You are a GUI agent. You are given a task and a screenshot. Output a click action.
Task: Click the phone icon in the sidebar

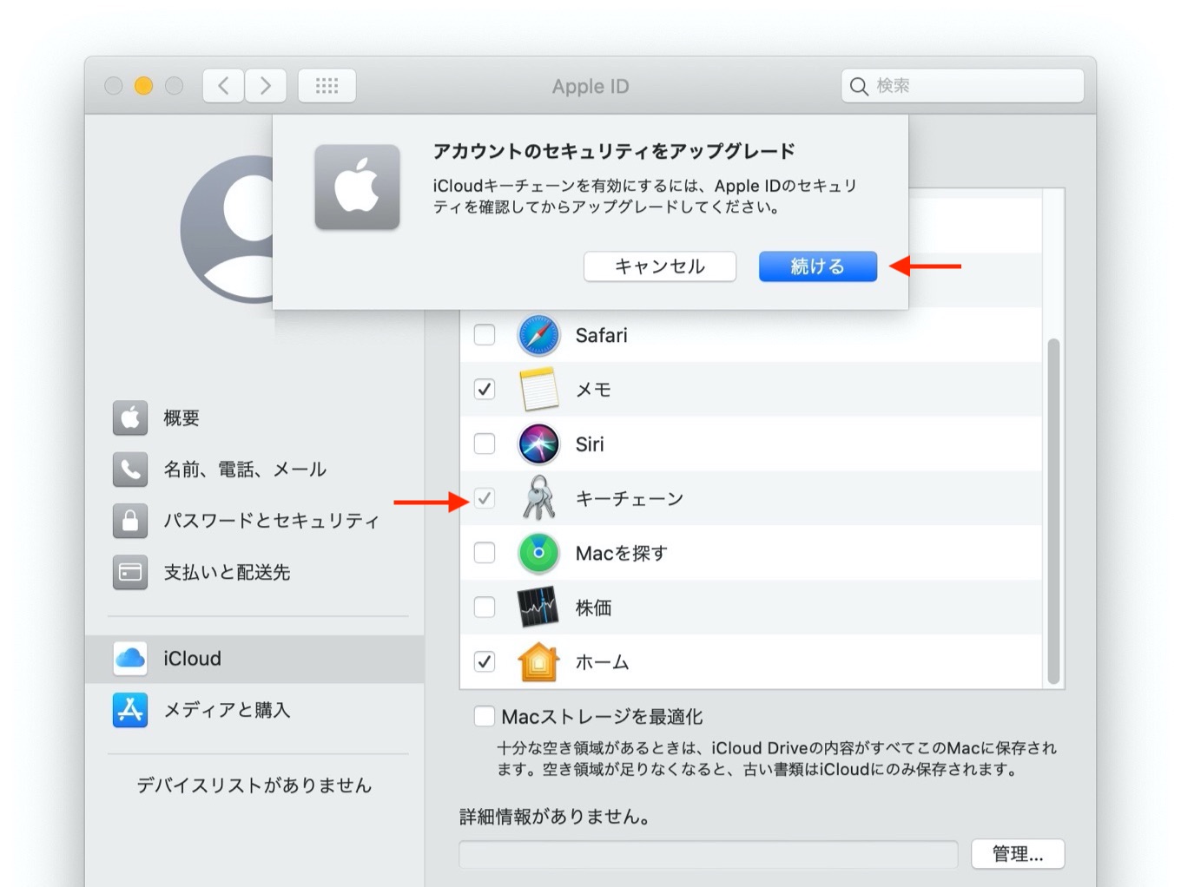[130, 470]
